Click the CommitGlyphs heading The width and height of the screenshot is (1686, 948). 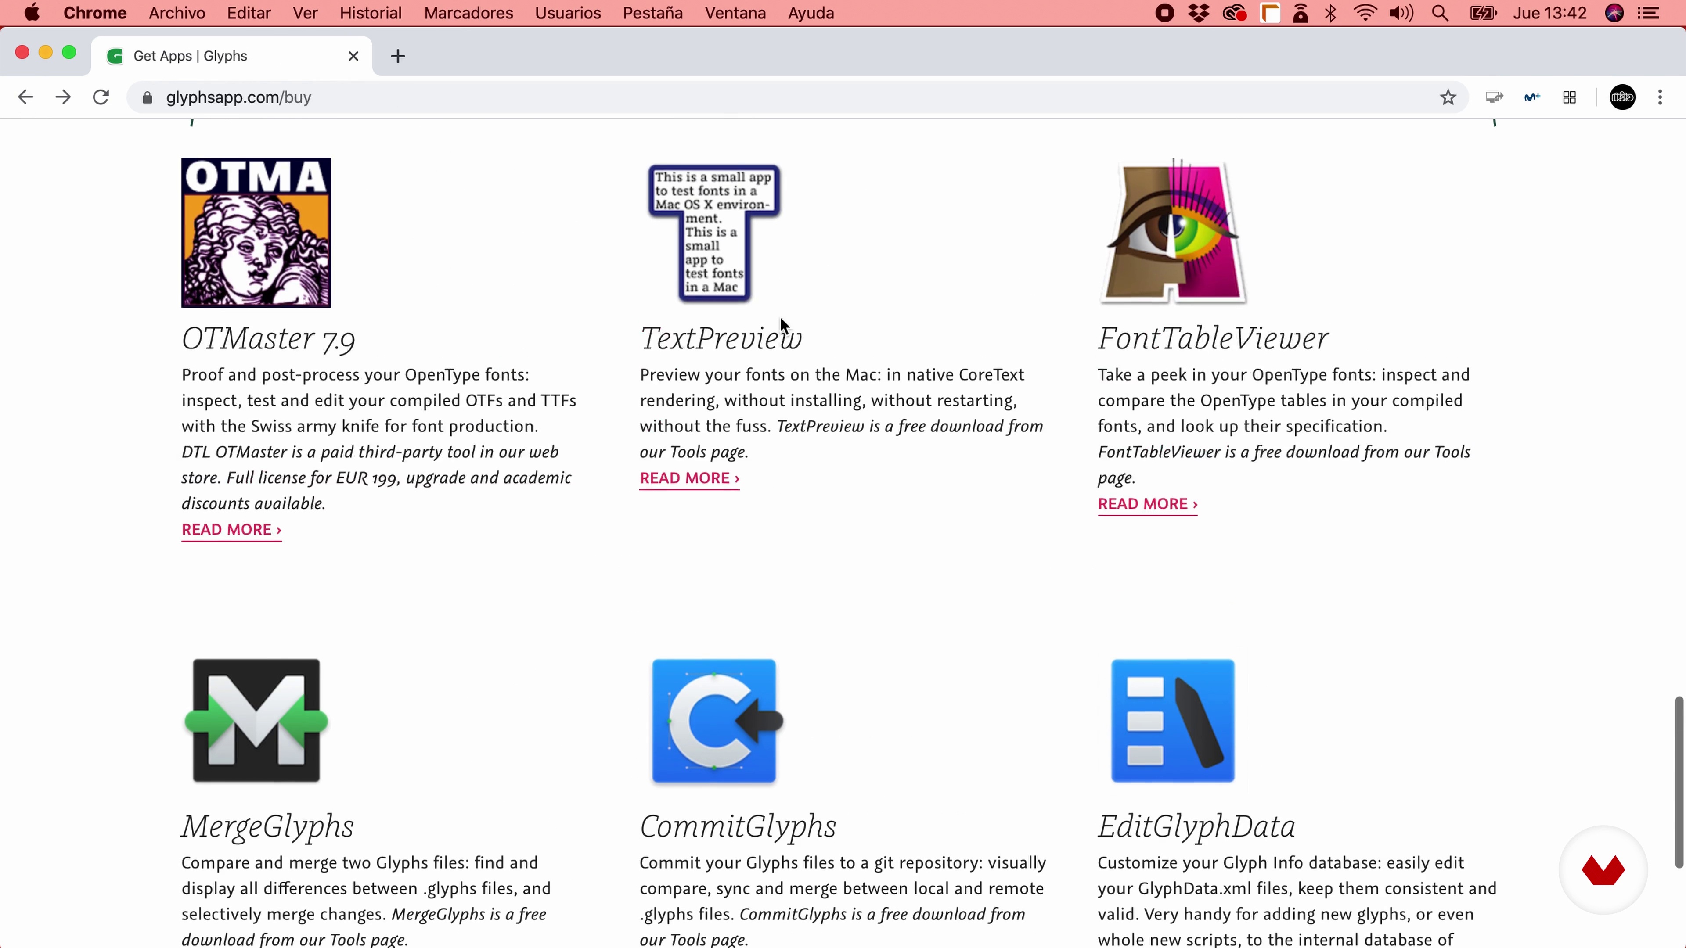coord(738,827)
